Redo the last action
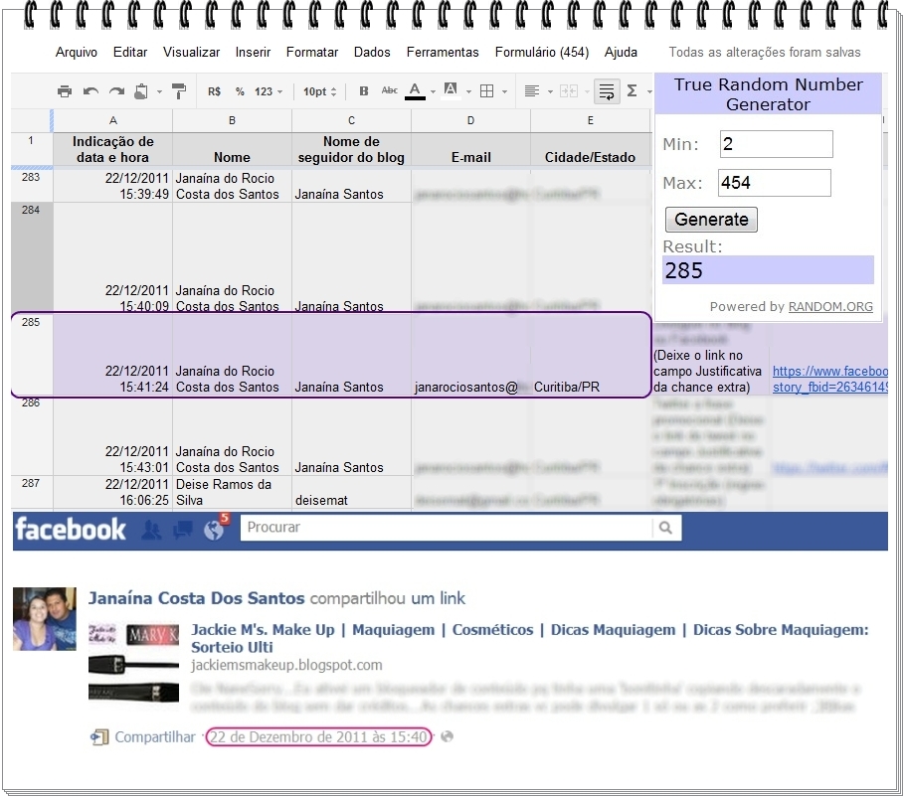This screenshot has width=905, height=798. point(116,91)
